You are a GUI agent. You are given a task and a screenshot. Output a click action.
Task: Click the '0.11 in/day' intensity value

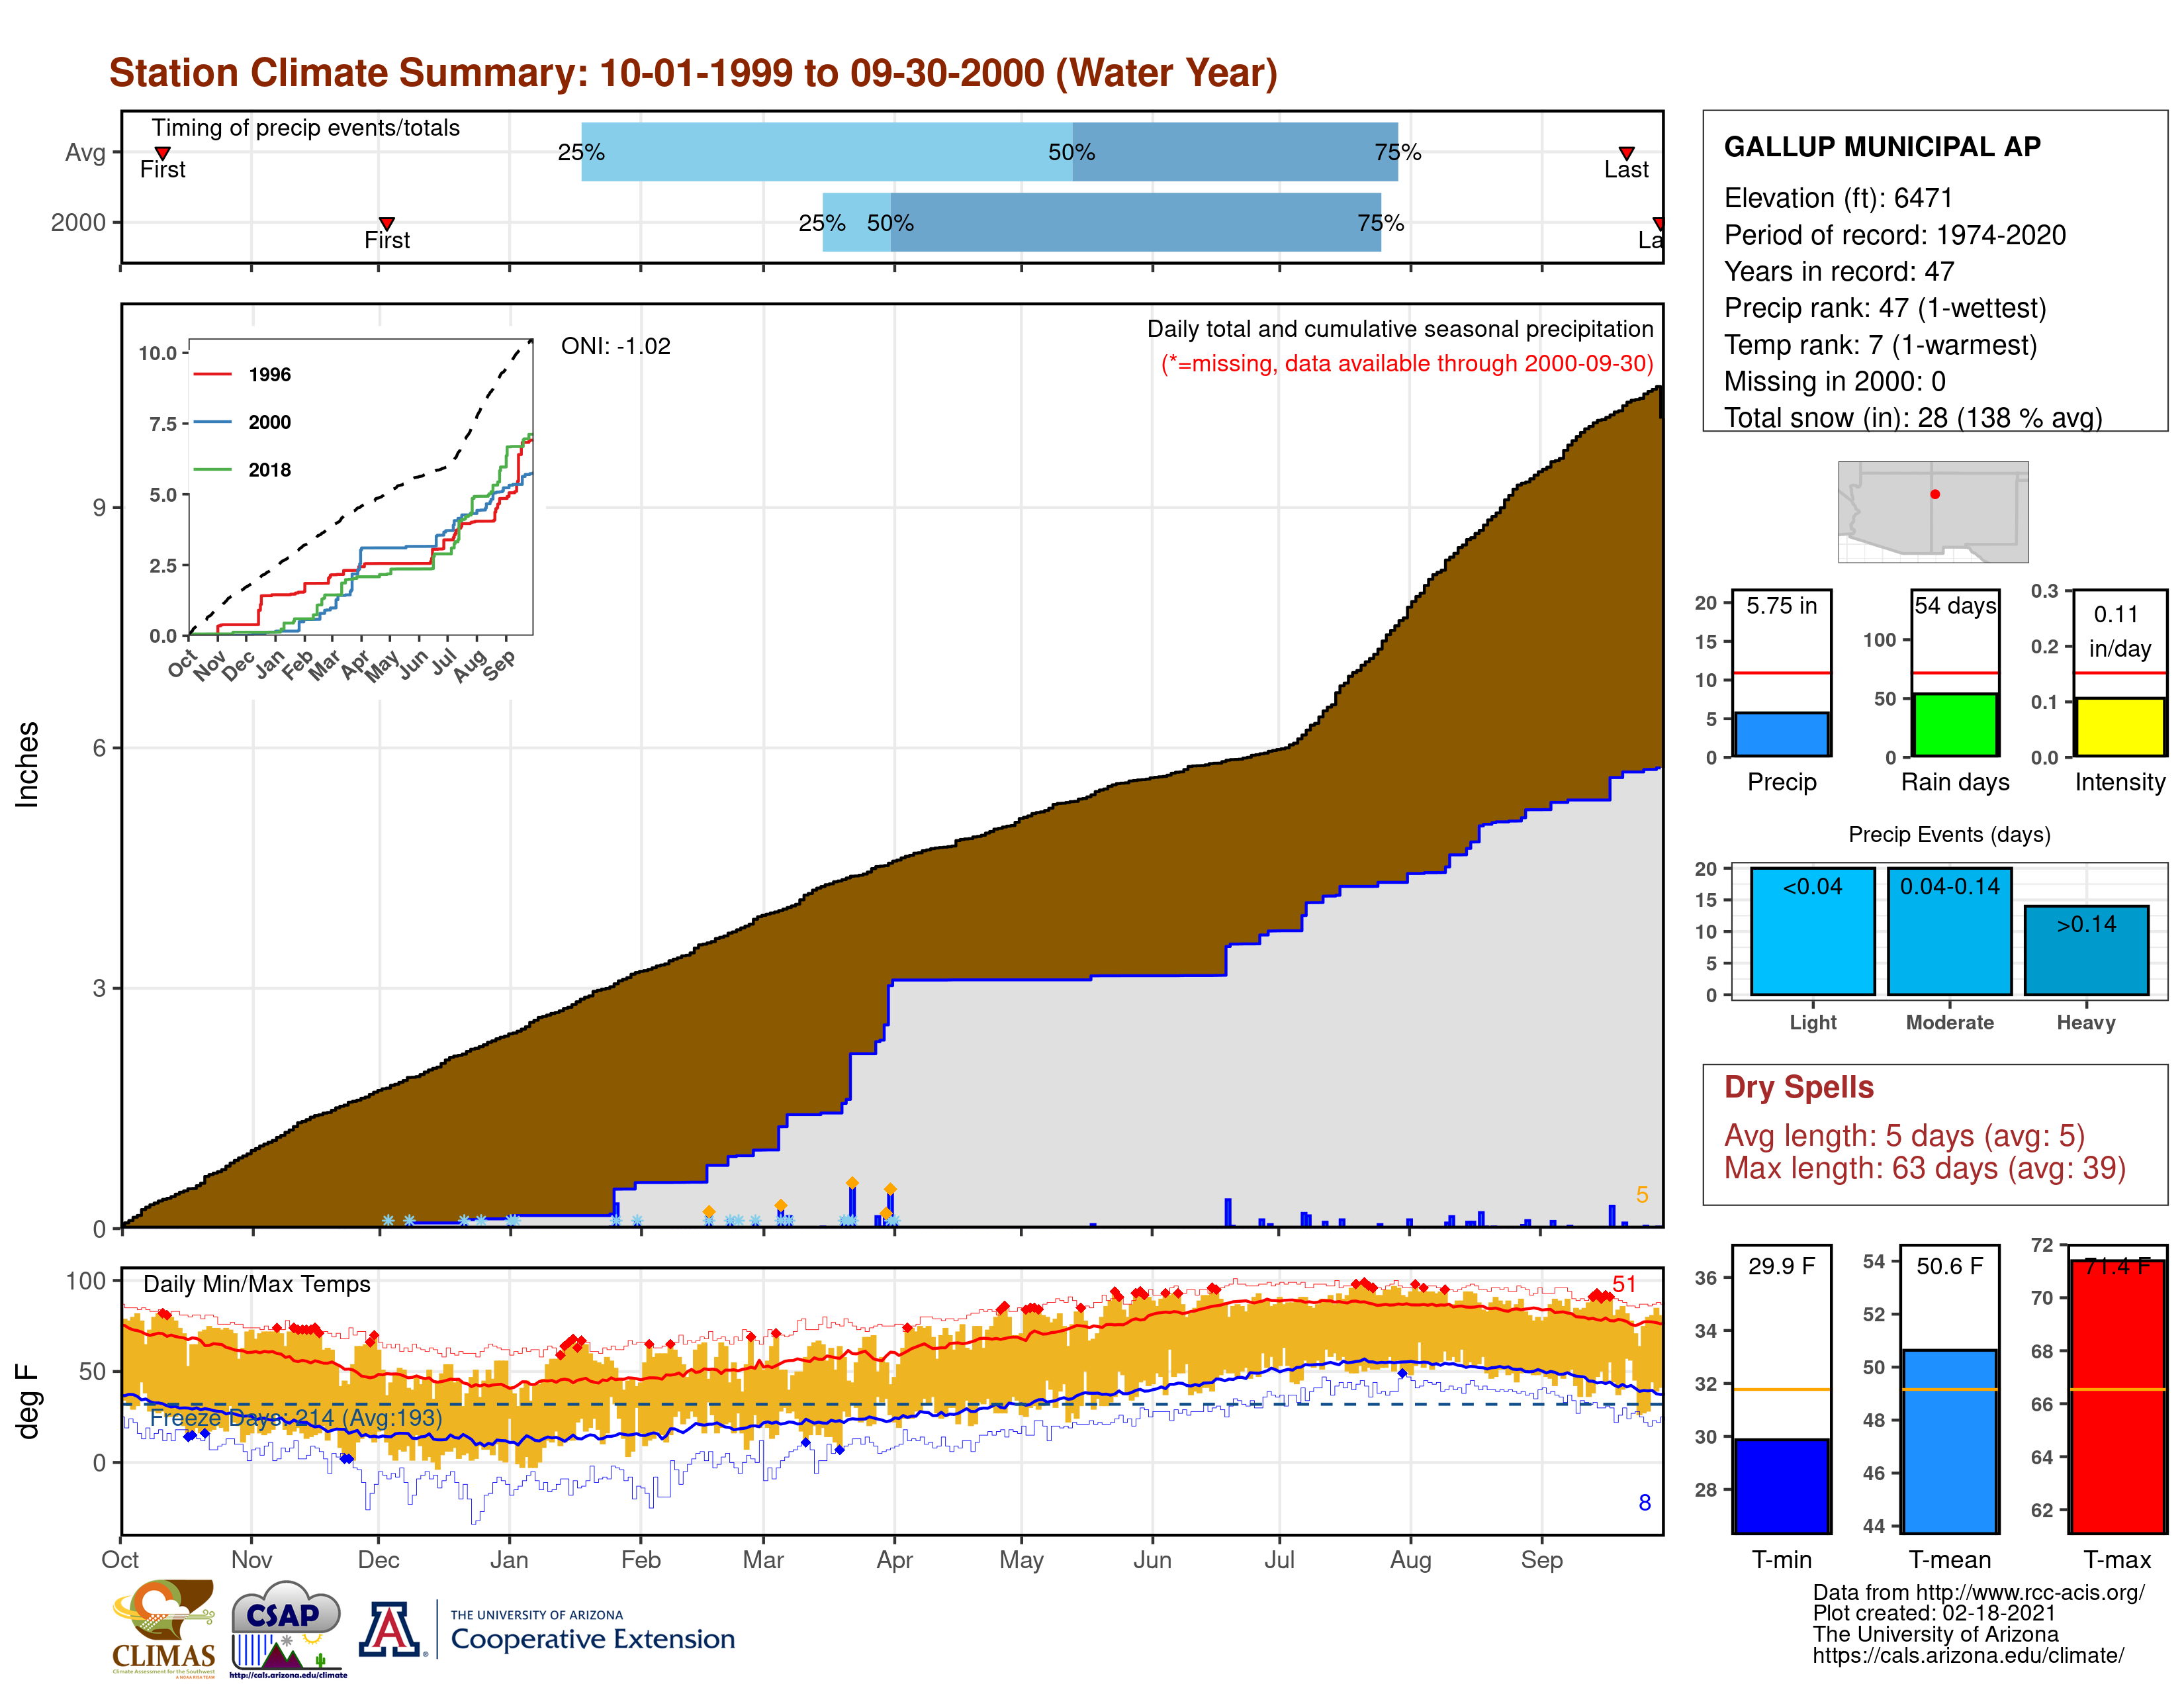(2119, 631)
